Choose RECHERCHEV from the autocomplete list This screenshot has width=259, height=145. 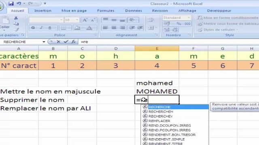(x=175, y=116)
